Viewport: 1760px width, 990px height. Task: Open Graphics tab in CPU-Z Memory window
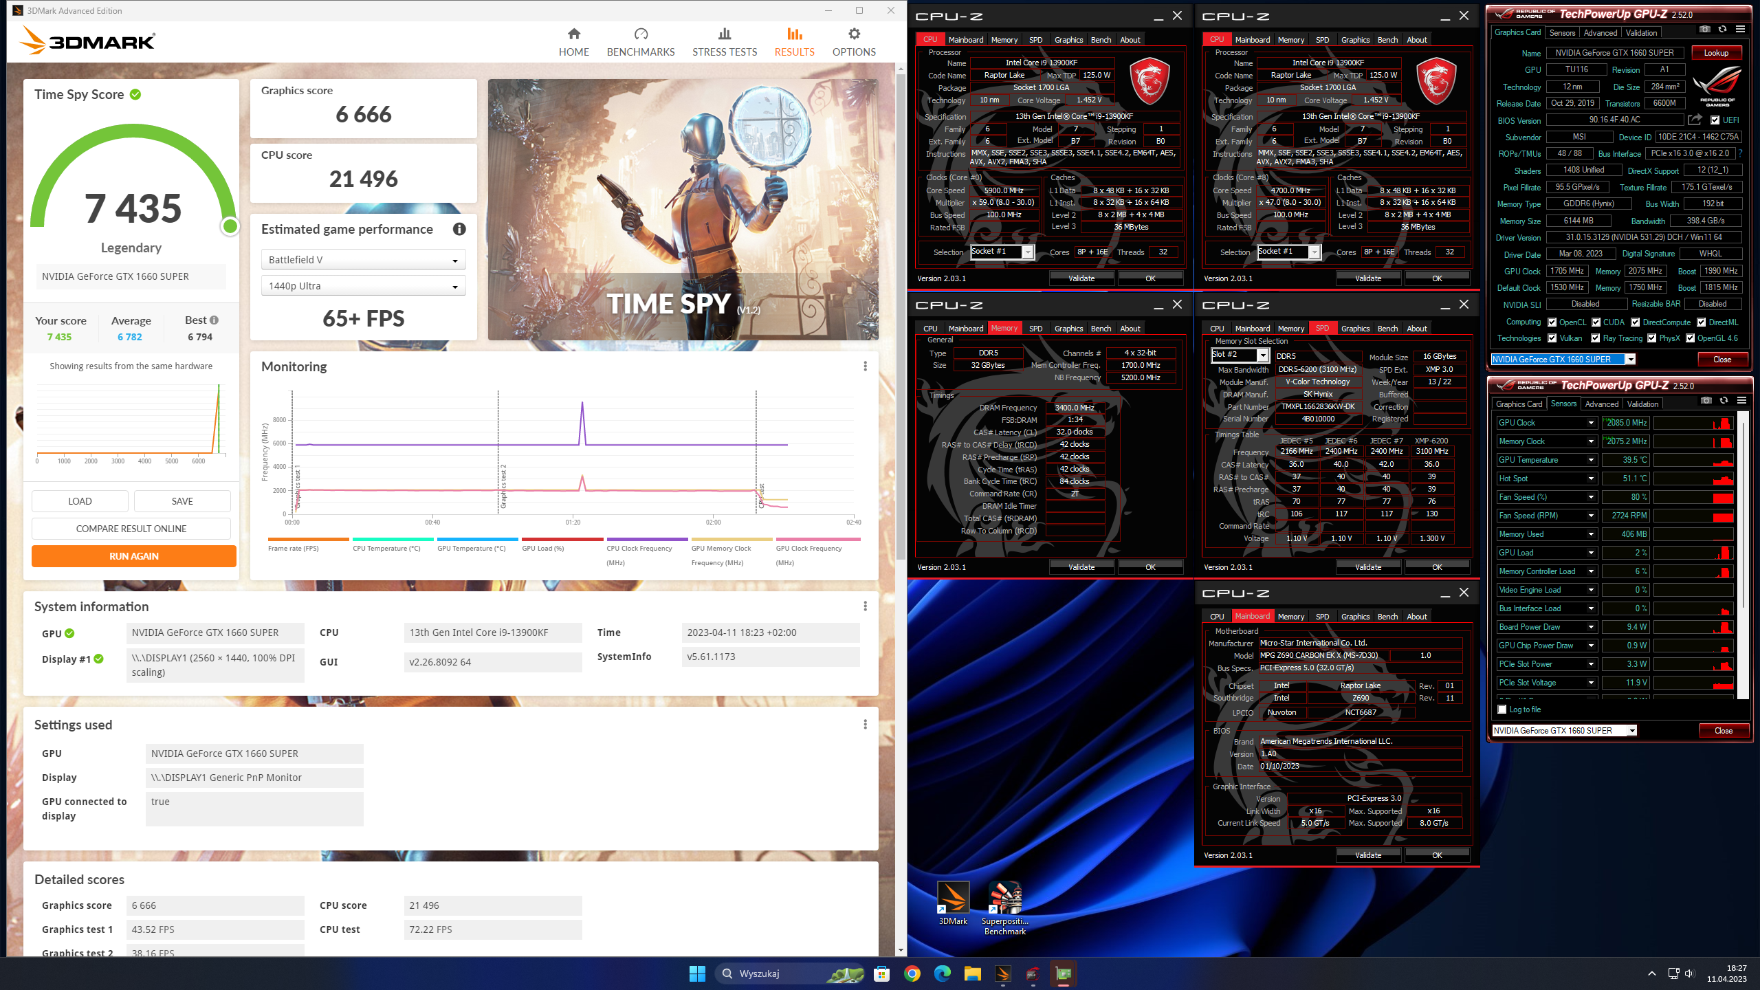(1068, 329)
